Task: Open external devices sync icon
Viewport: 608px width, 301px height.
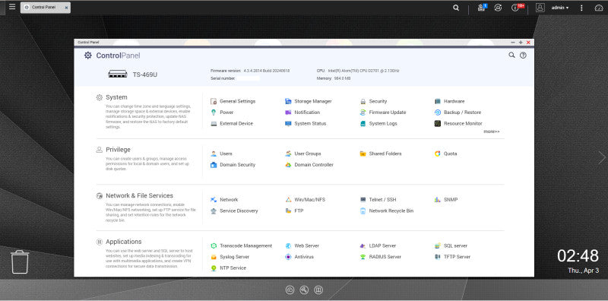Action: tap(499, 8)
